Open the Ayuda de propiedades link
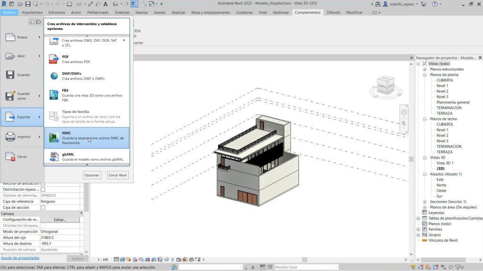Screen dimensions: 483x271 (20, 258)
